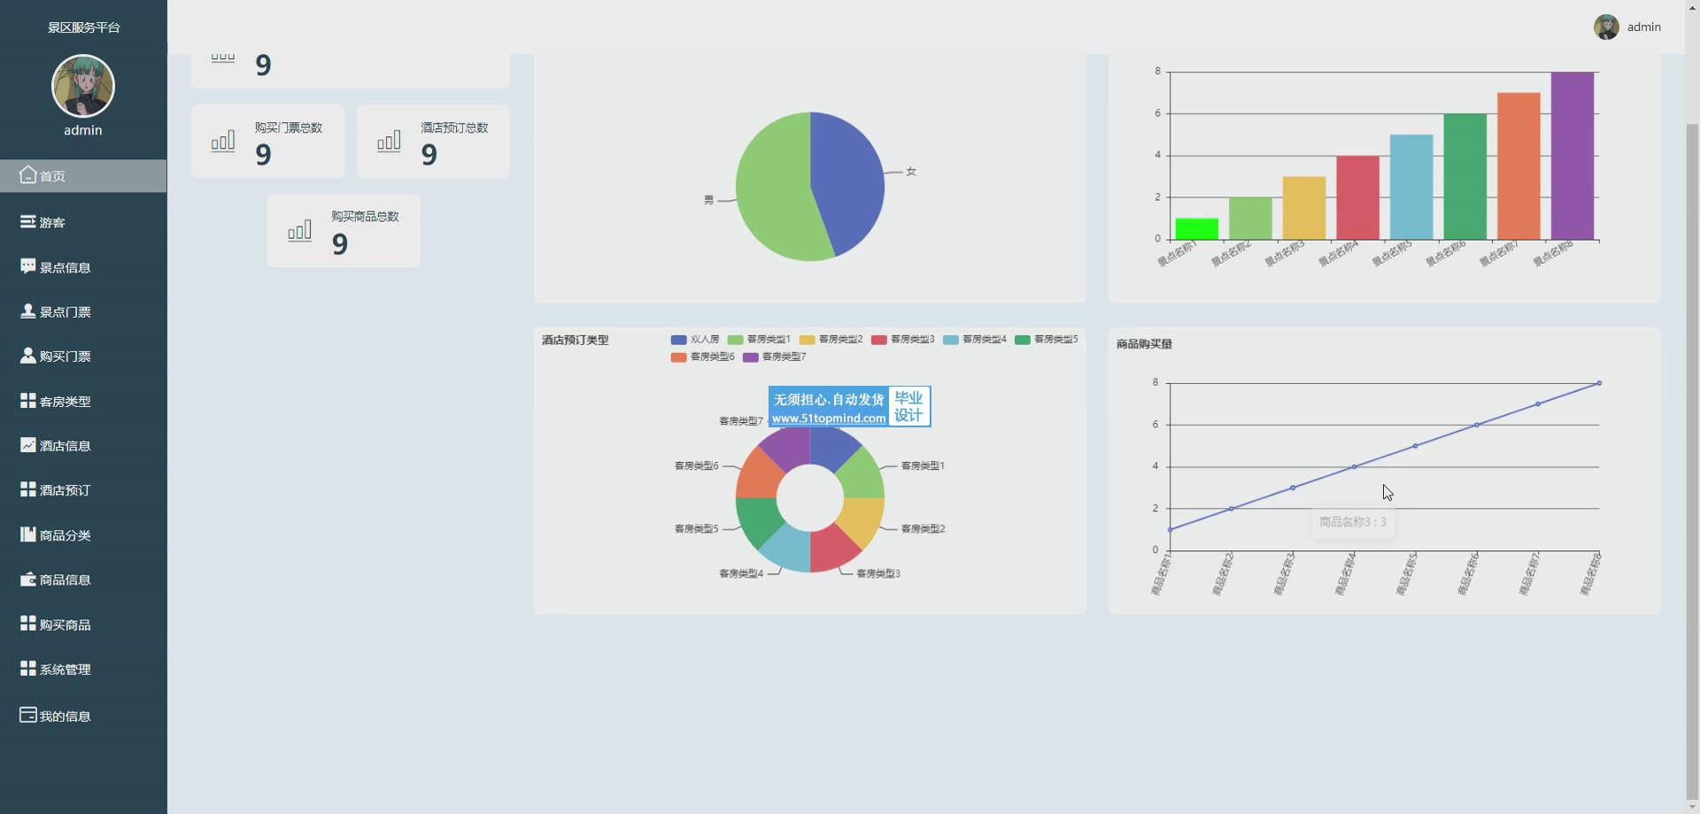Viewport: 1700px width, 814px height.
Task: Click the 我的信息 card icon
Action: click(x=28, y=715)
